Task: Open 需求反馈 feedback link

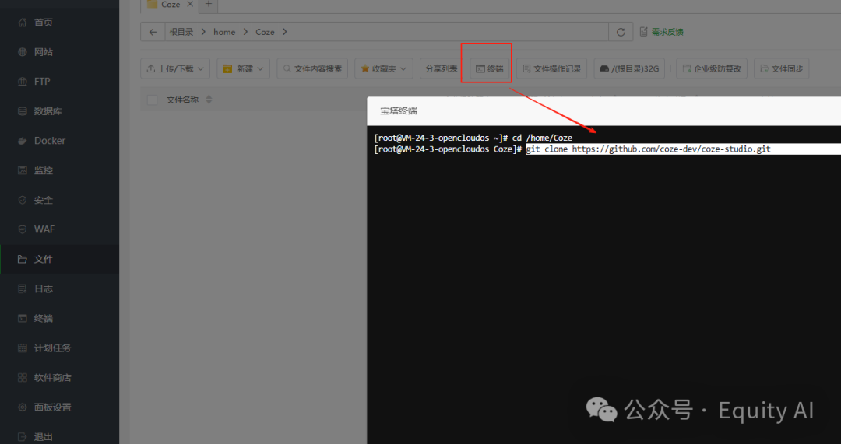Action: 662,32
